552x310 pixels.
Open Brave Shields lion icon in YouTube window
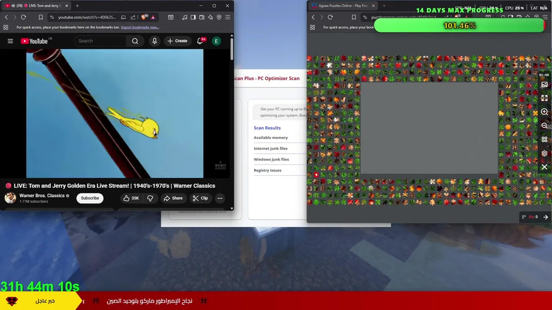click(x=144, y=17)
